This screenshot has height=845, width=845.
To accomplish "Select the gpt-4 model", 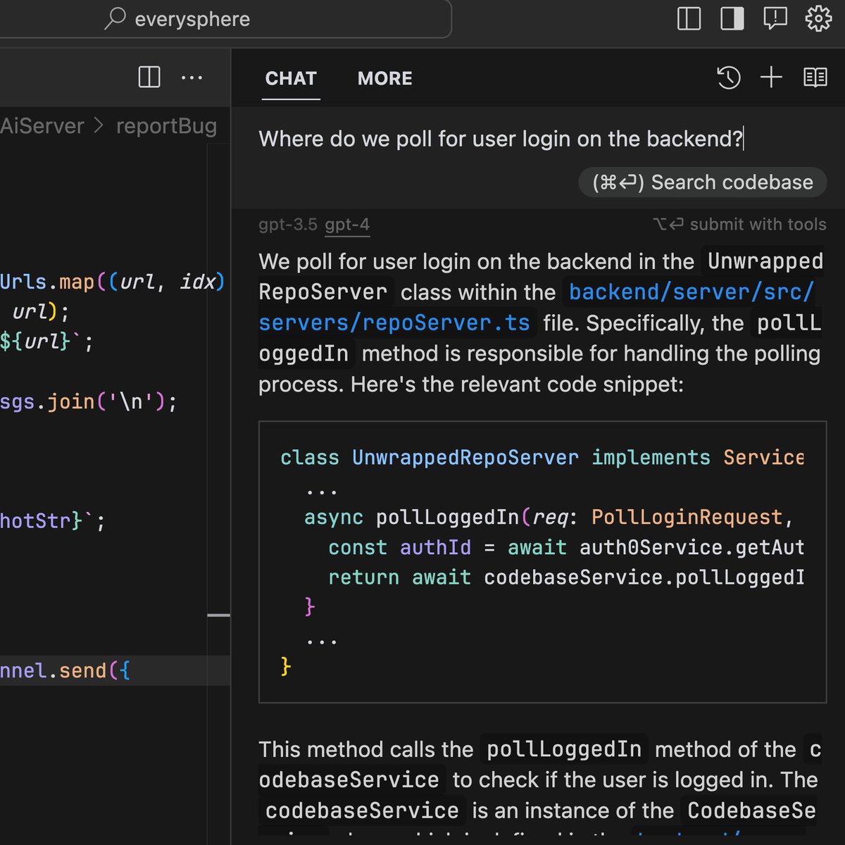I will point(347,225).
